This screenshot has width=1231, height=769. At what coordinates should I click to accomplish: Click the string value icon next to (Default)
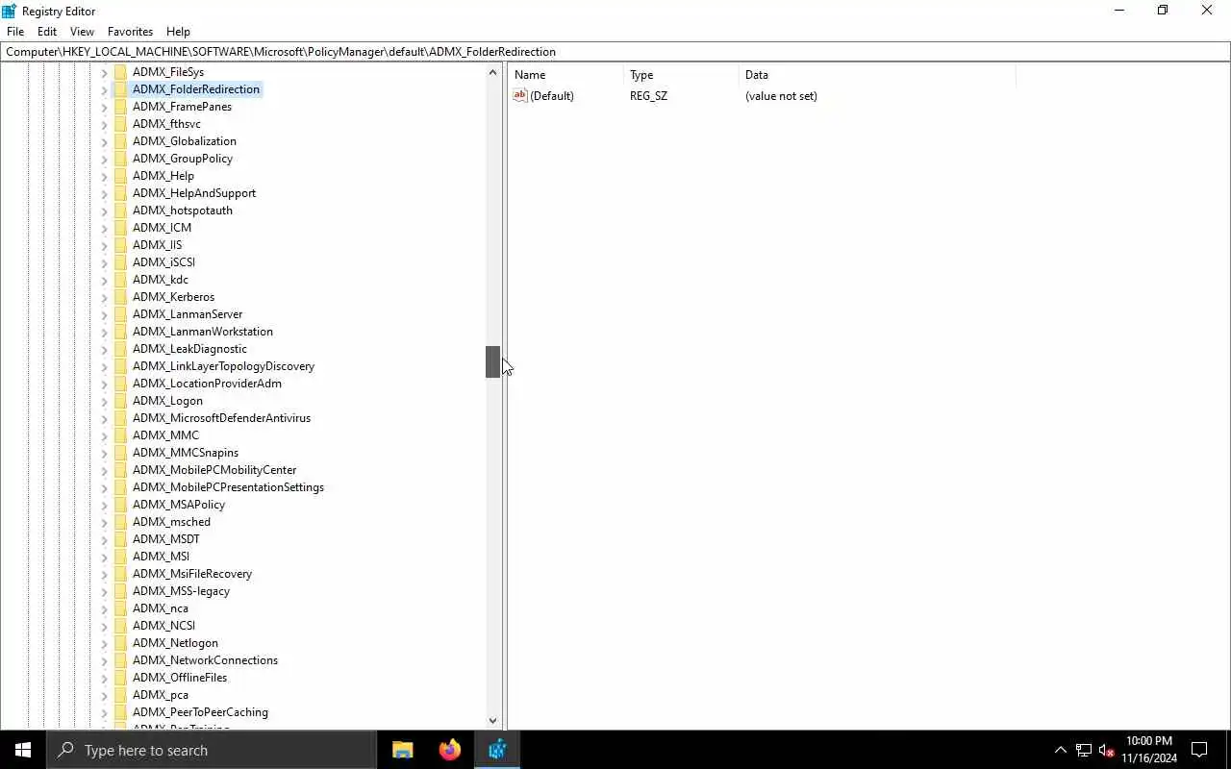pos(520,95)
